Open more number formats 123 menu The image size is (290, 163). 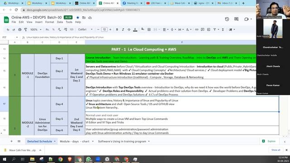(72, 29)
